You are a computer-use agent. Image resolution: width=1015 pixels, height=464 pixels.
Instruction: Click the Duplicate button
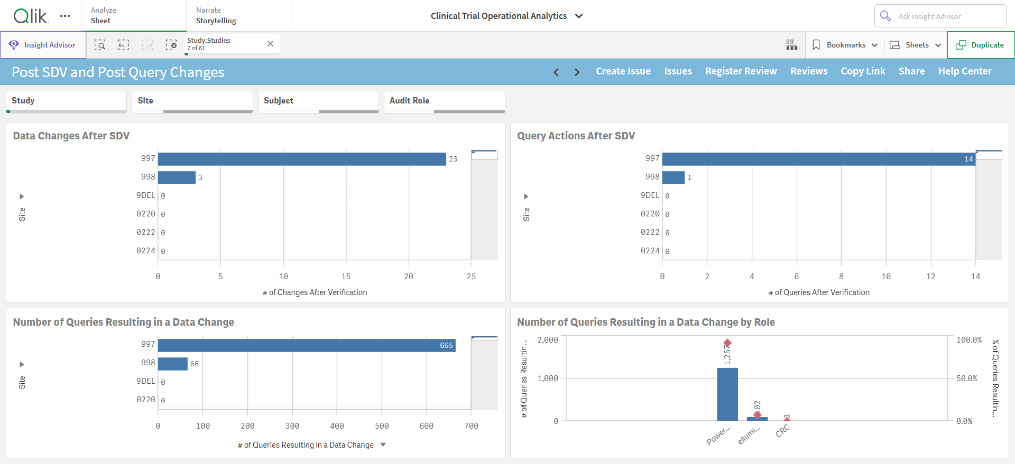981,45
